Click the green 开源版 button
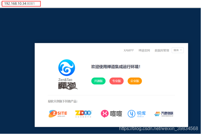Image resolution: width=201 pixels, height=134 pixels. point(98,81)
